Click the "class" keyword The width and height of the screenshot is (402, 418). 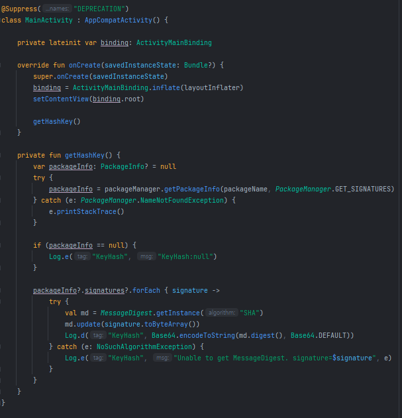[x=11, y=21]
